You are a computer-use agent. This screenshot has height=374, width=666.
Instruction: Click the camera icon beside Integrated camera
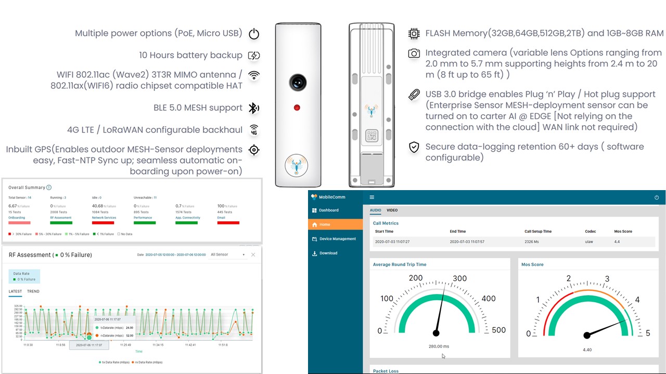414,53
